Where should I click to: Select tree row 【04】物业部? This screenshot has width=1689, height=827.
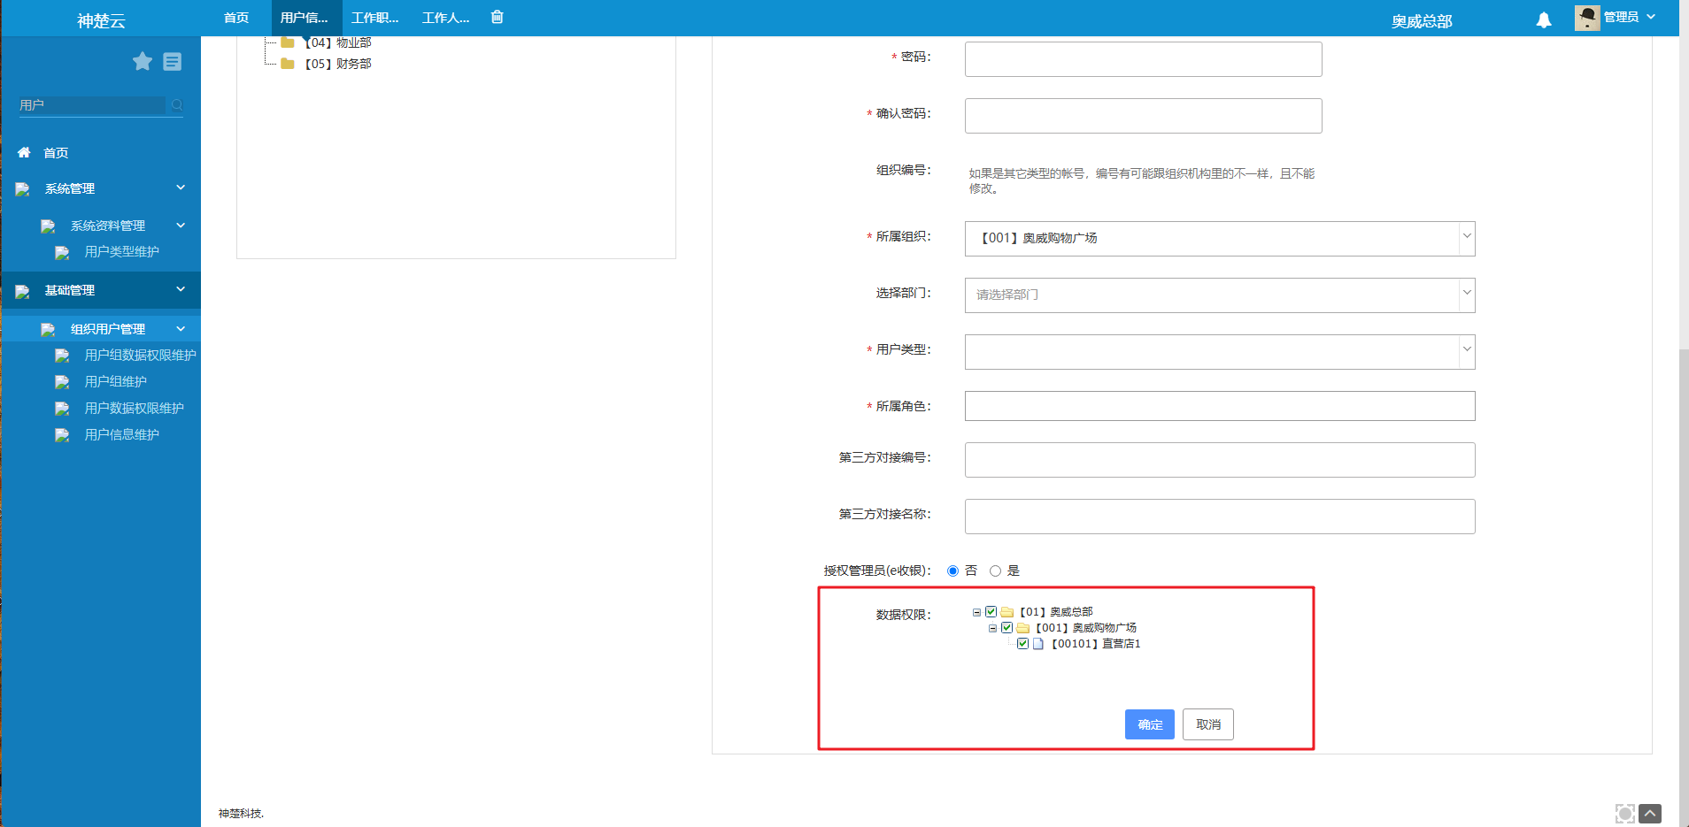tap(337, 42)
